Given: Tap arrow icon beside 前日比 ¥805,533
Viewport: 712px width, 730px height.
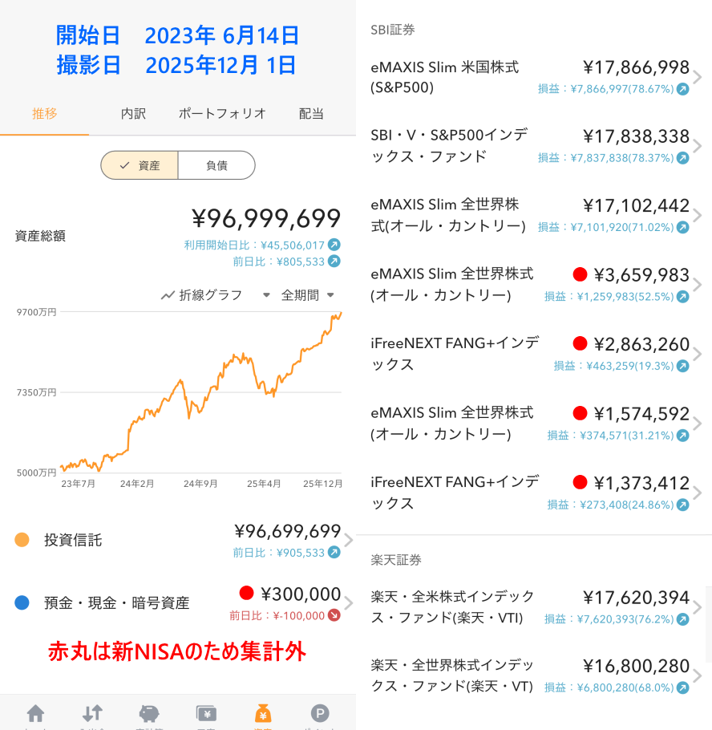Looking at the screenshot, I should point(334,261).
